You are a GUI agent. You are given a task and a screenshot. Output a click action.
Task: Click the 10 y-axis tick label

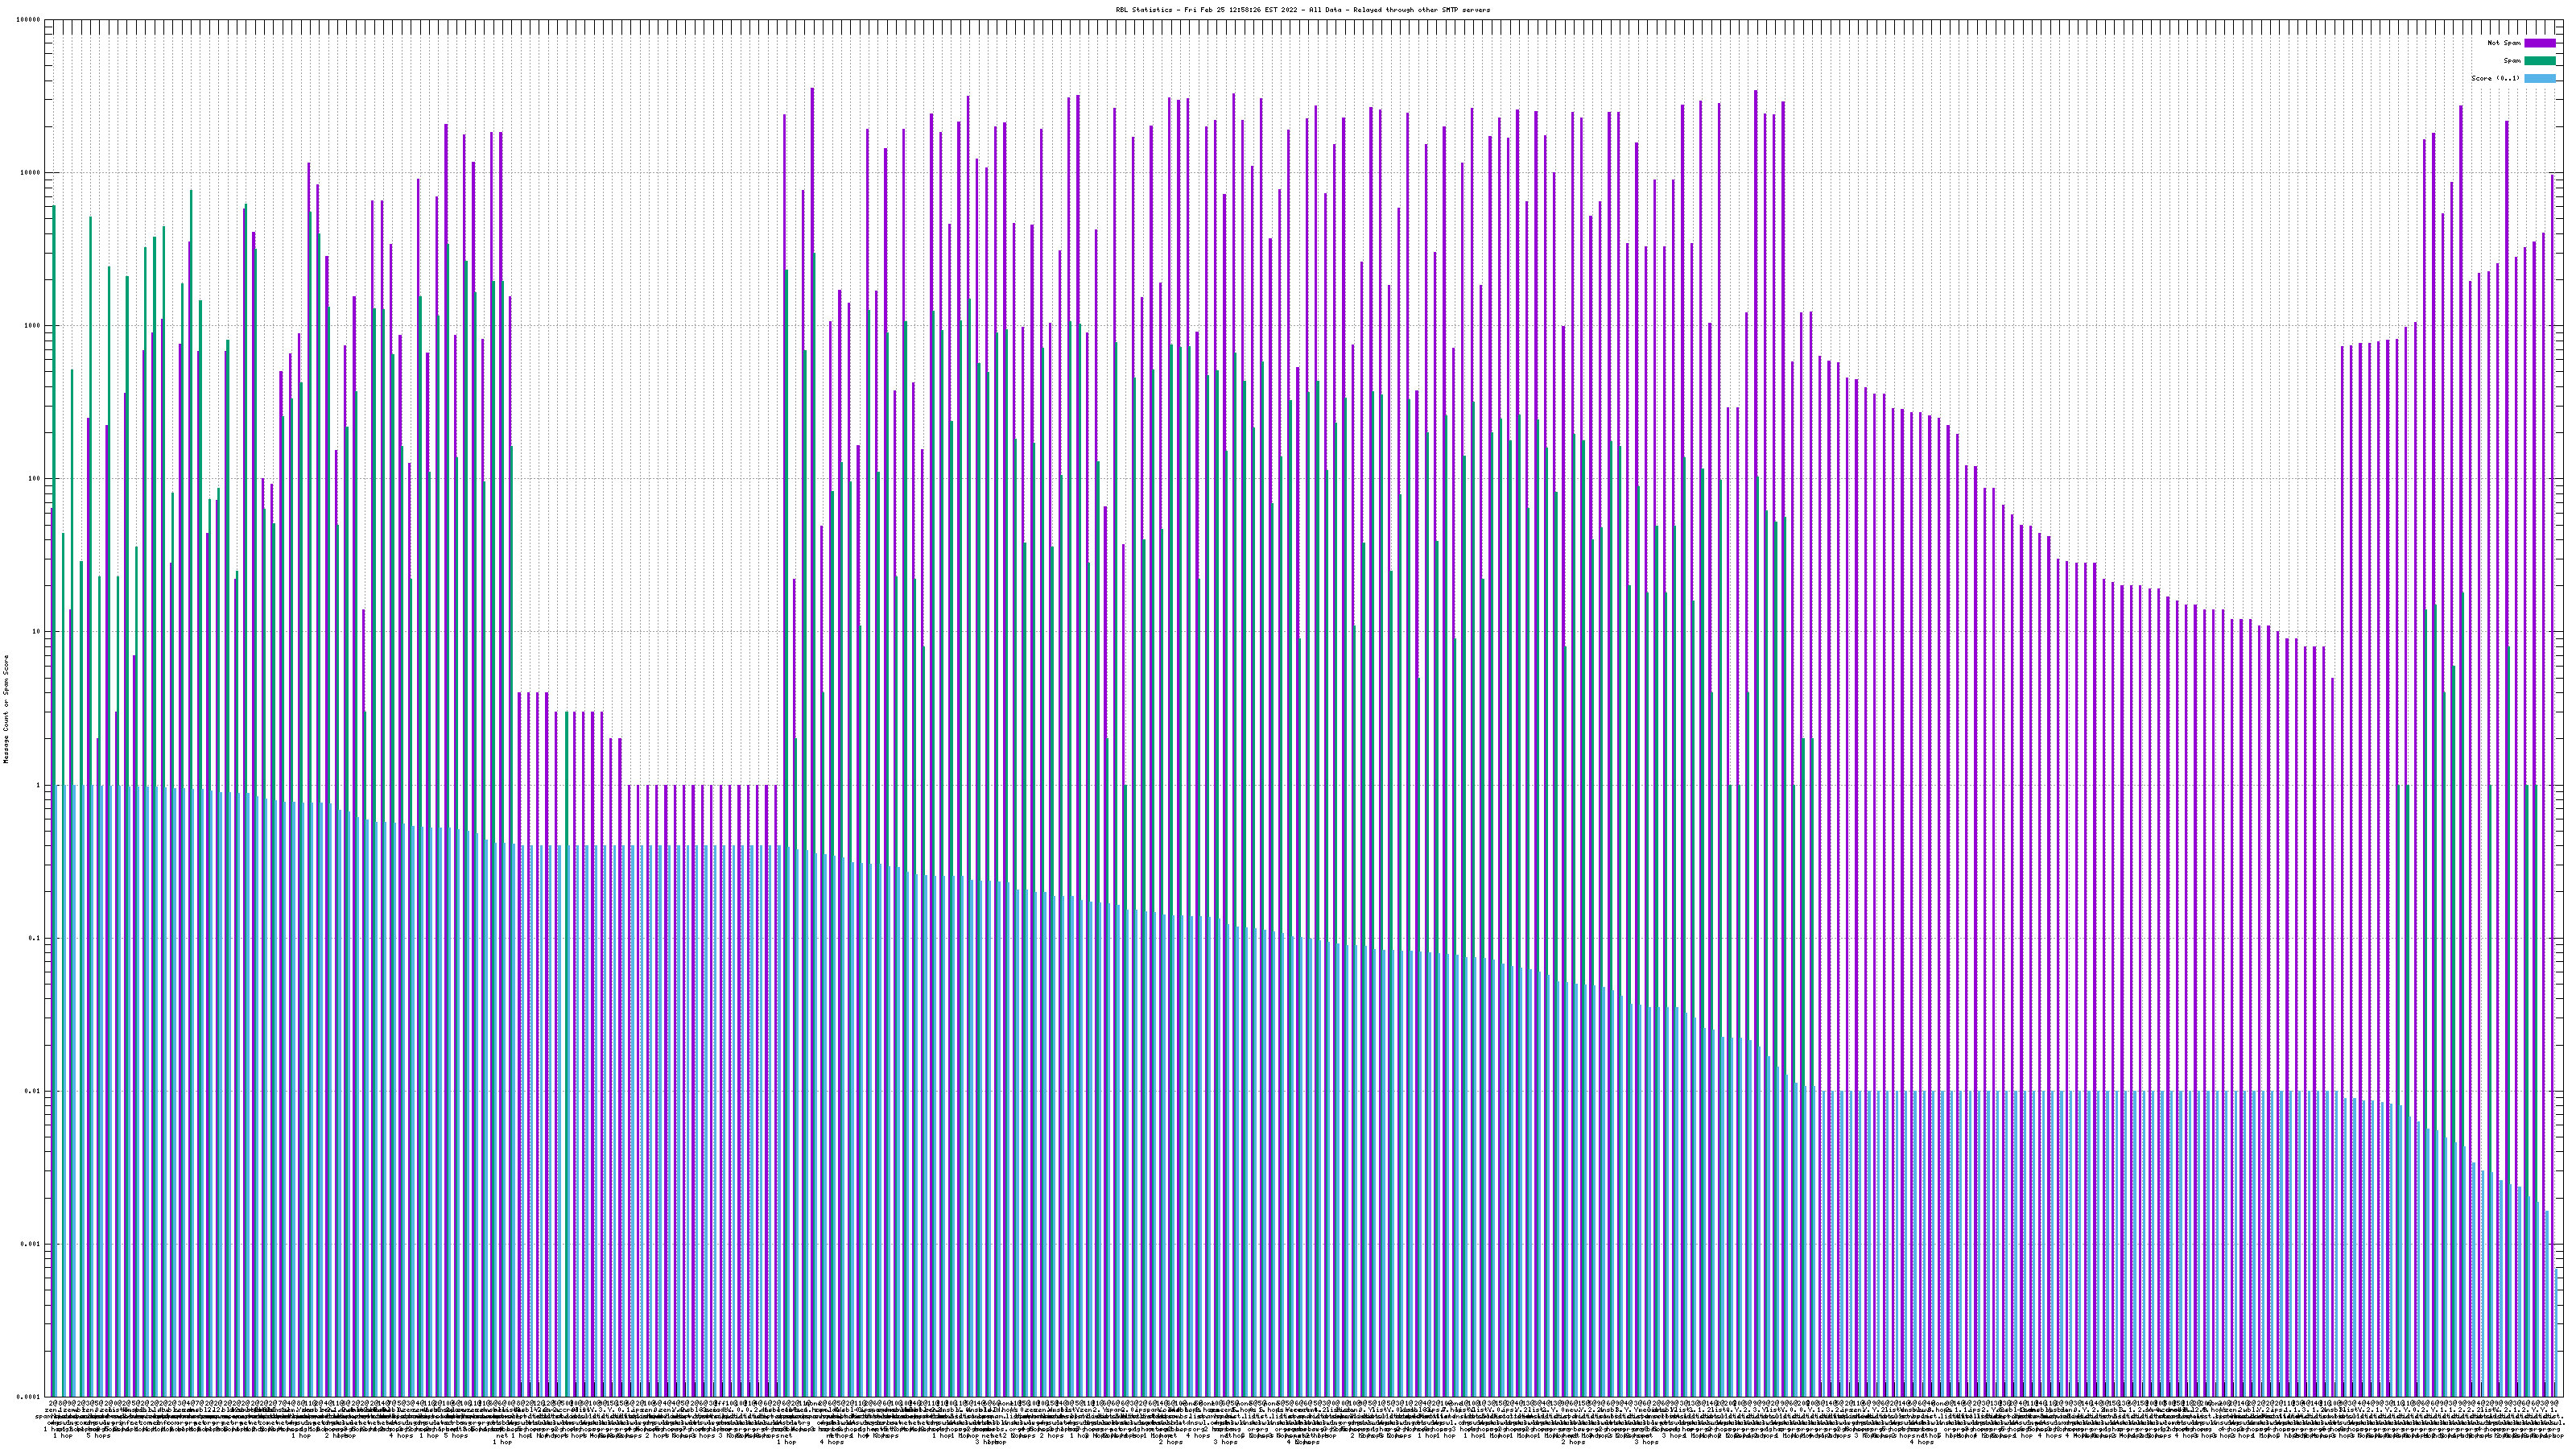pos(36,632)
